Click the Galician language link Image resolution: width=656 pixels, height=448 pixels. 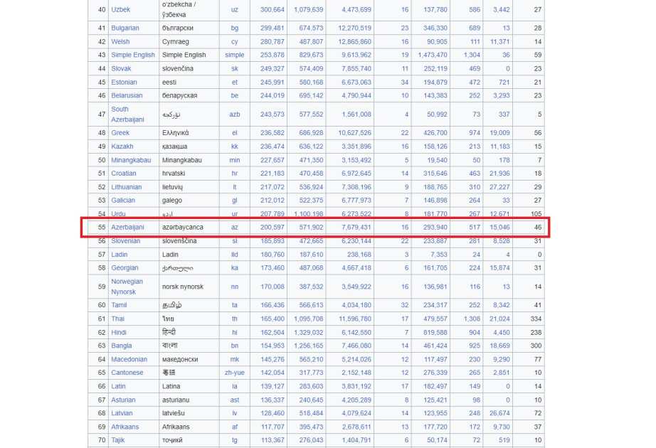pyautogui.click(x=123, y=201)
